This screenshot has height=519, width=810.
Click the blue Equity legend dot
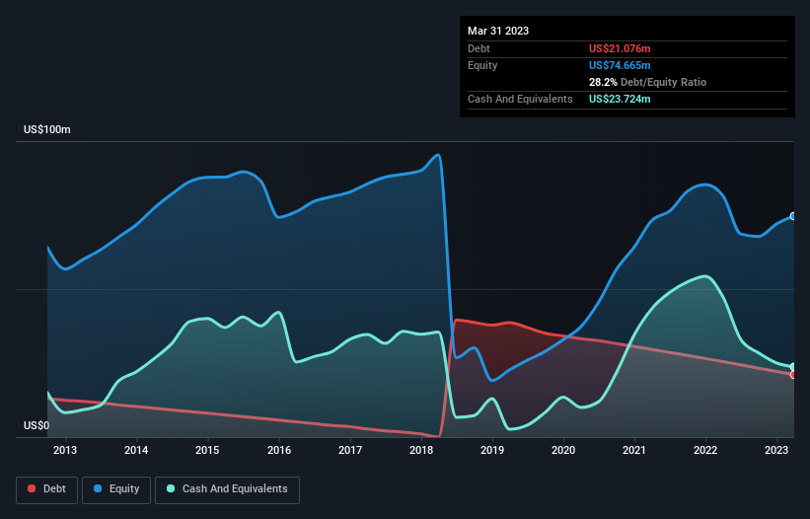(98, 488)
